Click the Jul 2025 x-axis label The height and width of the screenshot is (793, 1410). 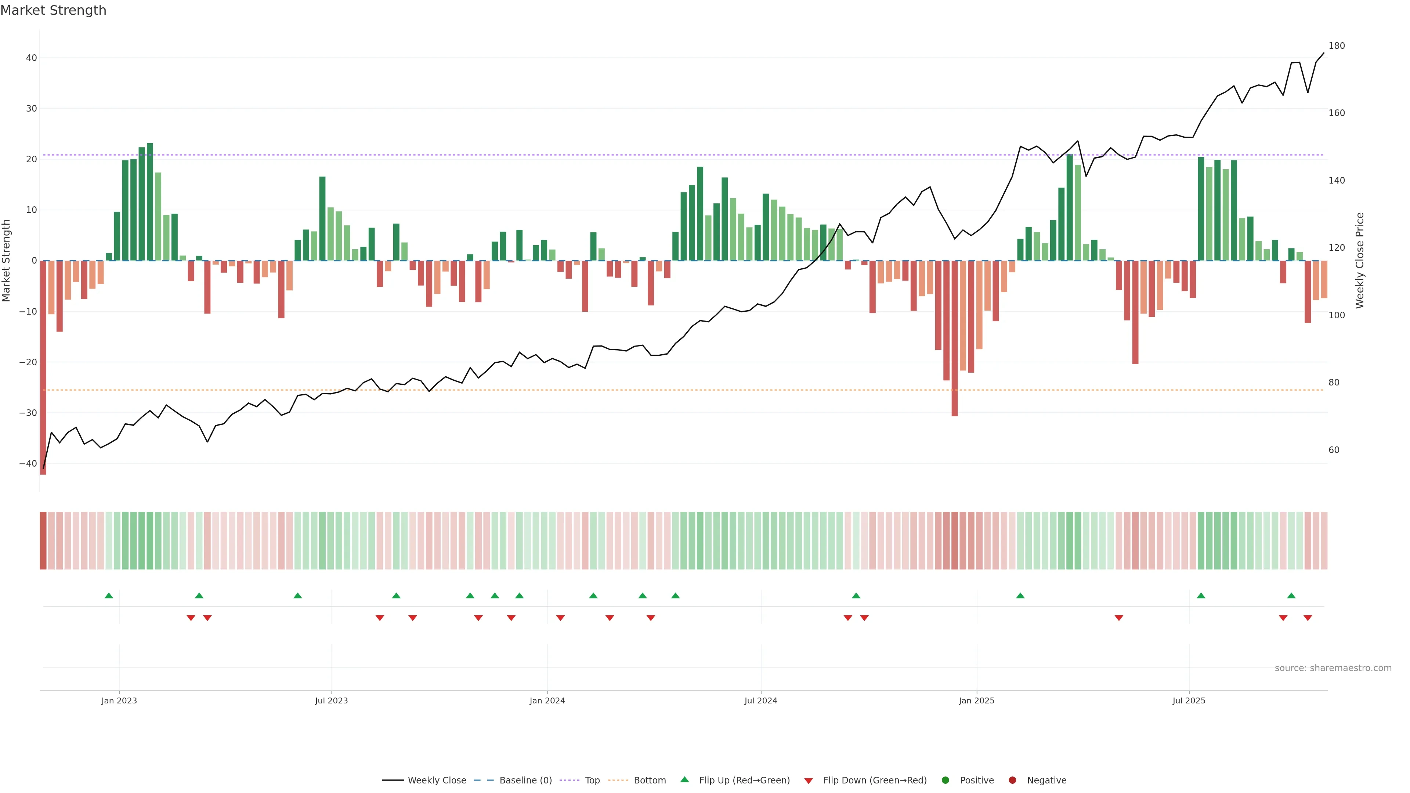pyautogui.click(x=1189, y=700)
